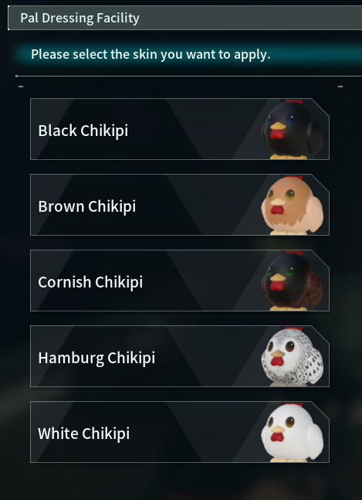Click the horizontal divider line under the prompt

[x=189, y=77]
